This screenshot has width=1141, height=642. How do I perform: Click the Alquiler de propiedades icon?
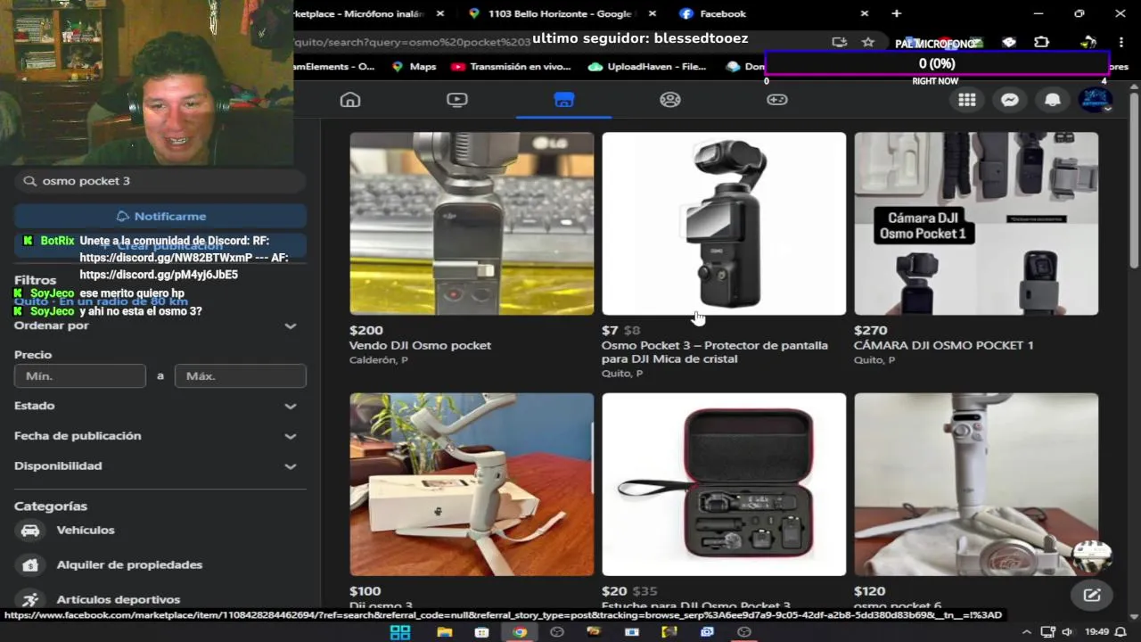coord(30,565)
